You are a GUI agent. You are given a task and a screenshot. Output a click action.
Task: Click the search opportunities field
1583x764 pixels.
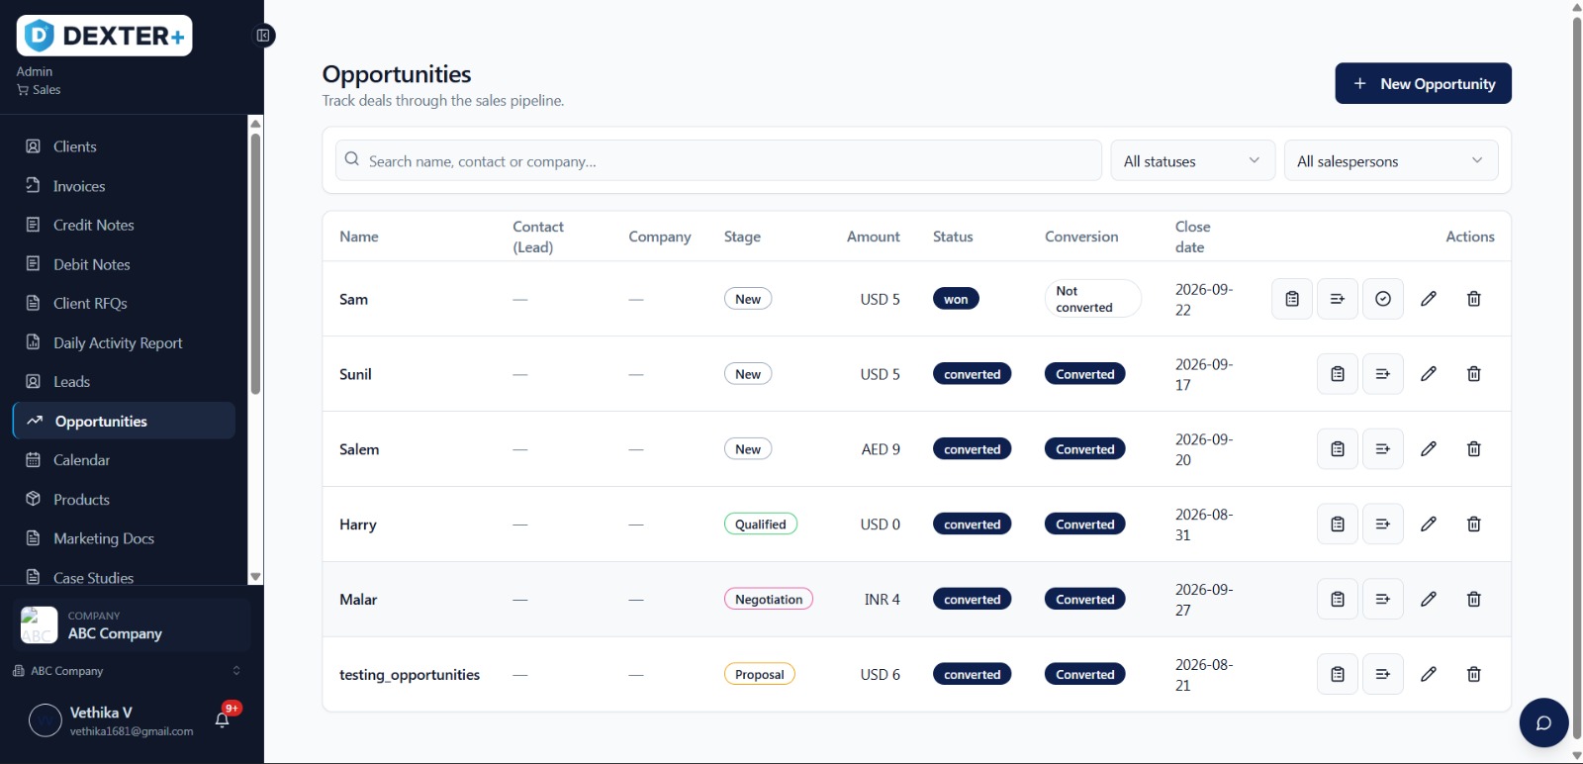718,160
